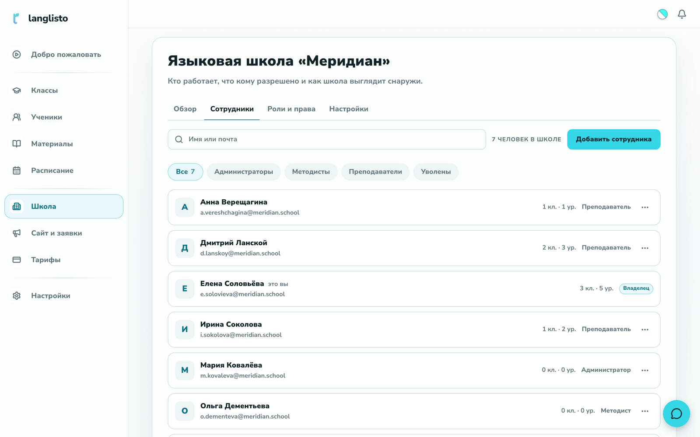Click the «Владелец» badge
Image resolution: width=700 pixels, height=437 pixels.
tap(636, 288)
